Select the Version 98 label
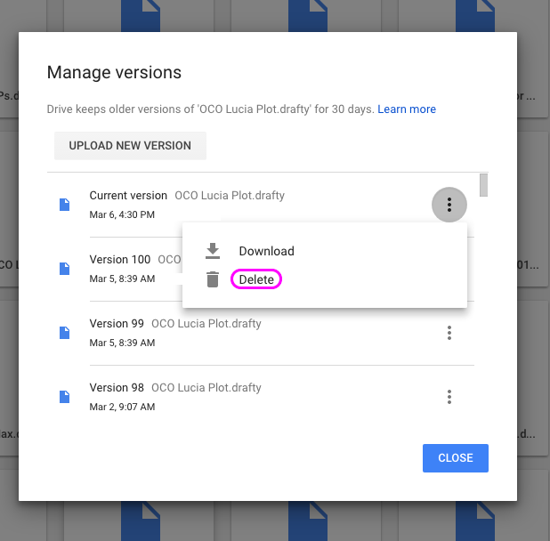The width and height of the screenshot is (550, 541). coord(117,387)
